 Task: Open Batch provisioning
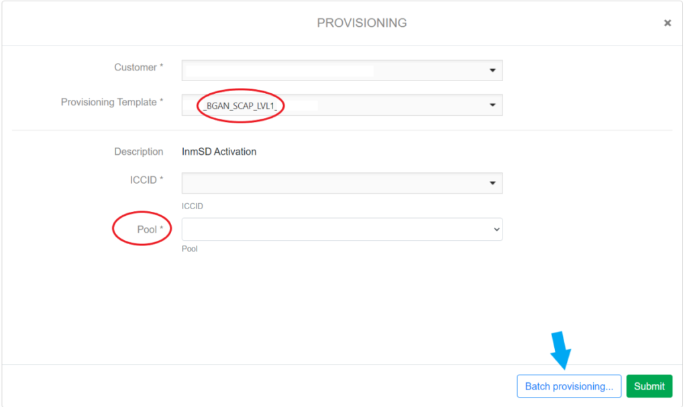(569, 386)
